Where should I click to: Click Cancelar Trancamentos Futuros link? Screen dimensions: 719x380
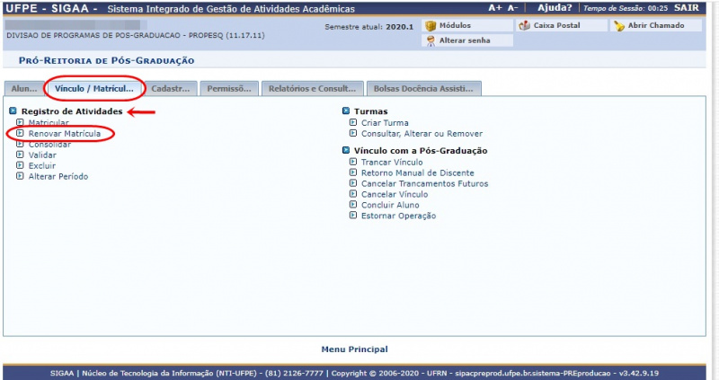coord(424,184)
